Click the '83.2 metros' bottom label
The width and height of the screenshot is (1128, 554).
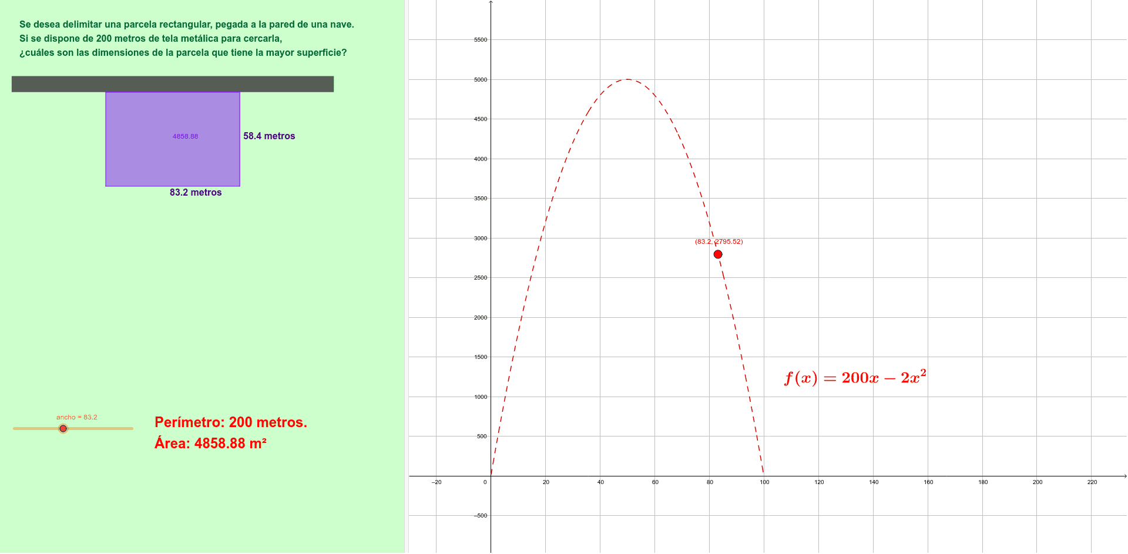196,193
